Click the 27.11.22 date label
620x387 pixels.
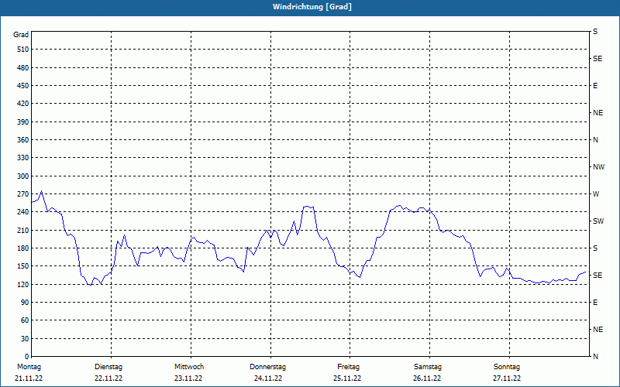click(x=507, y=378)
